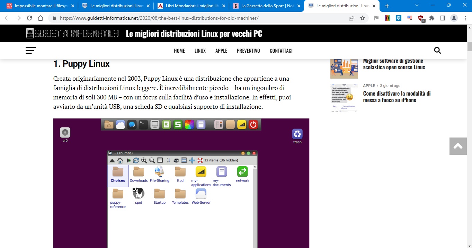
Task: Click the Guidetti Informatica logo
Action: click(x=72, y=33)
